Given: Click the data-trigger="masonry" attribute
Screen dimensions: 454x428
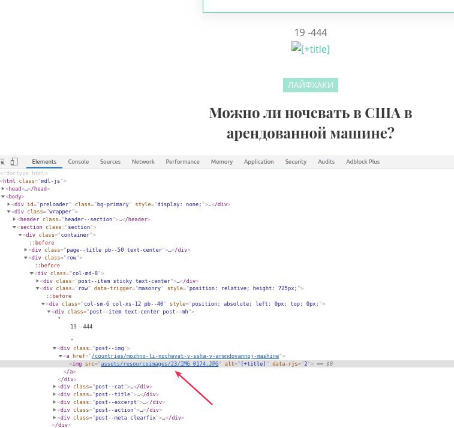Looking at the screenshot, I should [129, 288].
